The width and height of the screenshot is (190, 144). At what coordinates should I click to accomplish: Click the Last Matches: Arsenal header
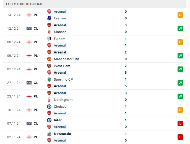coord(24,4)
